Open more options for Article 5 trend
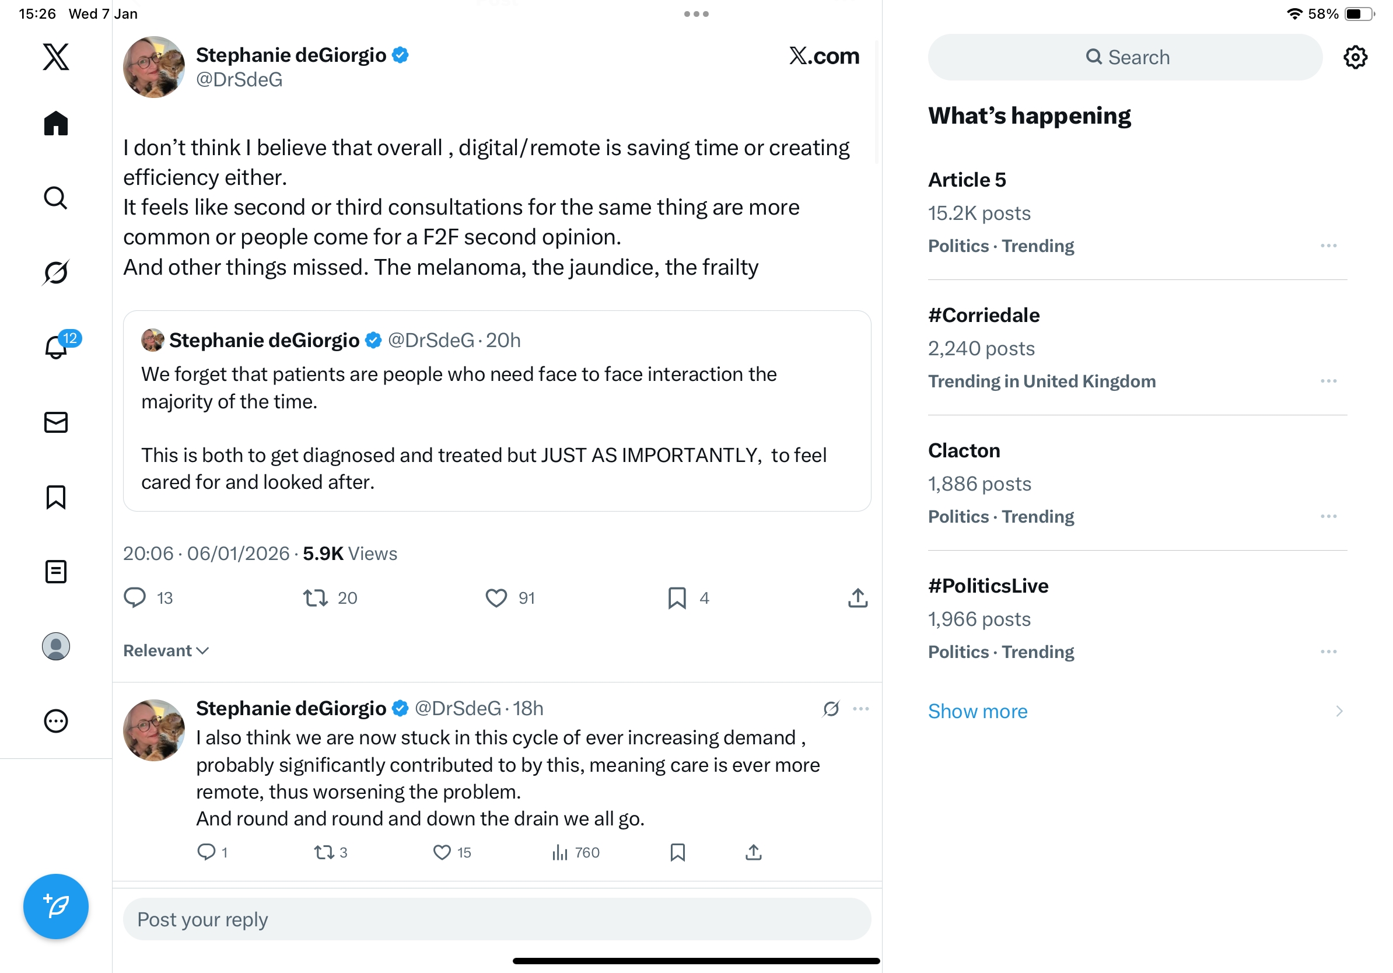1393x973 pixels. (1328, 246)
